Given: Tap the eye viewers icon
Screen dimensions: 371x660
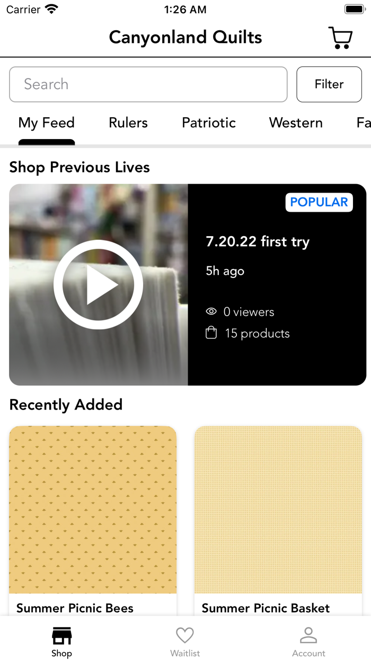Looking at the screenshot, I should click(211, 312).
